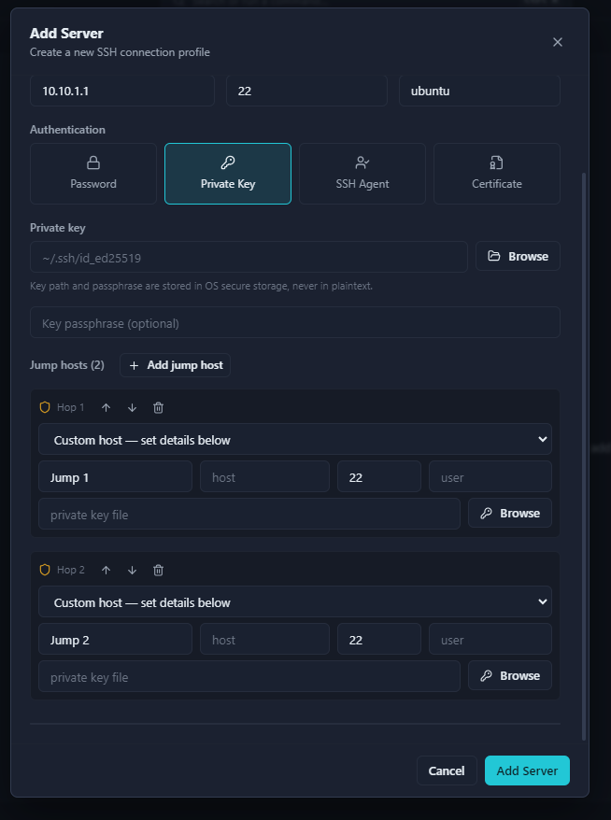611x820 pixels.
Task: Delete Hop 2 via trash icon
Action: (x=159, y=570)
